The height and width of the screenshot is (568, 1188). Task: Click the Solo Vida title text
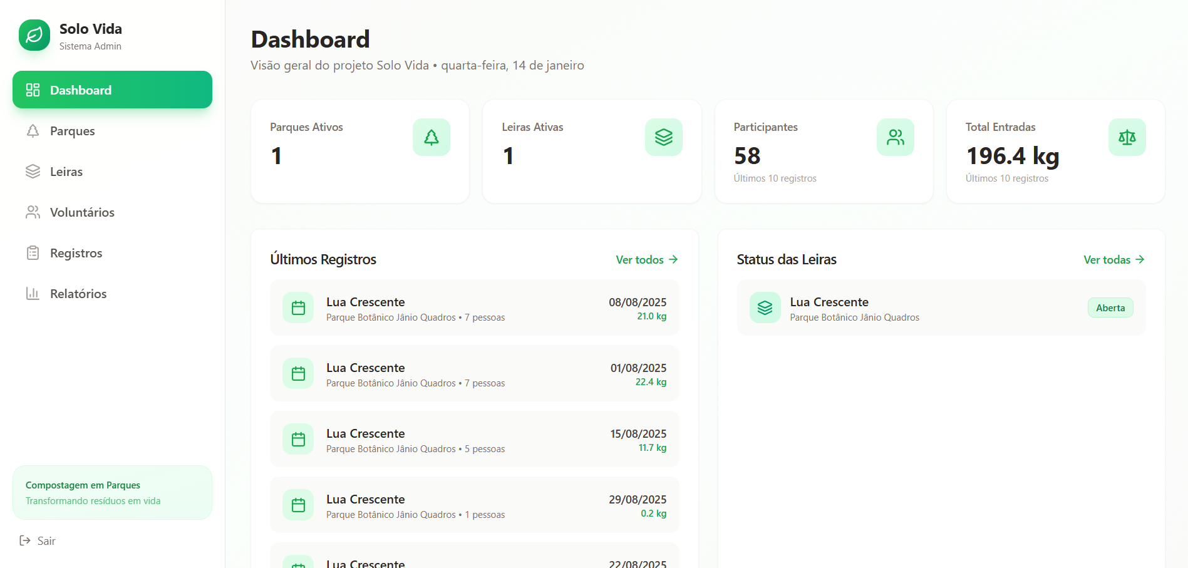click(x=91, y=29)
